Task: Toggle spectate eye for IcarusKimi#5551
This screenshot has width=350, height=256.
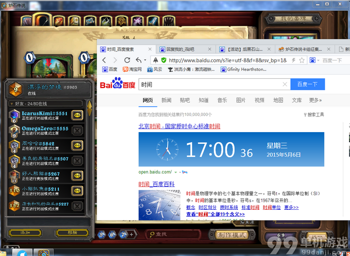Action: (x=77, y=115)
